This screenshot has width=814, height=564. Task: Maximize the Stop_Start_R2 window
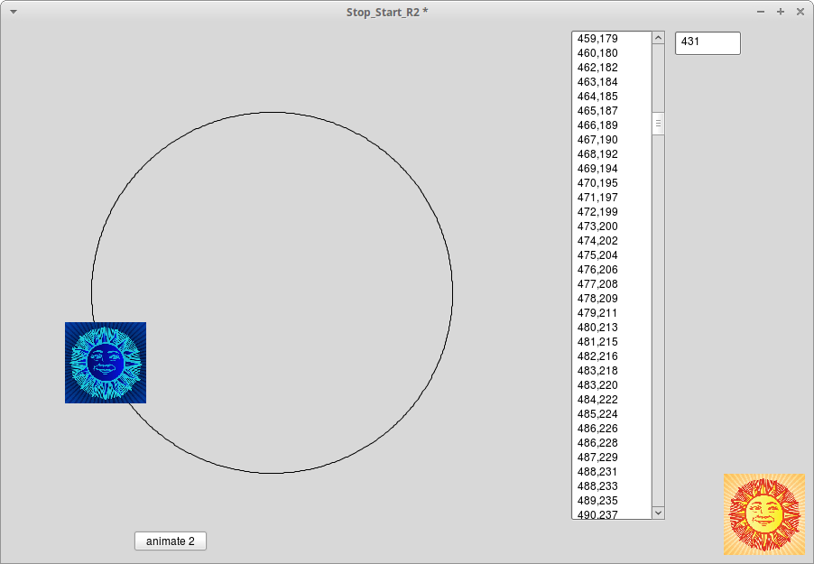[780, 12]
